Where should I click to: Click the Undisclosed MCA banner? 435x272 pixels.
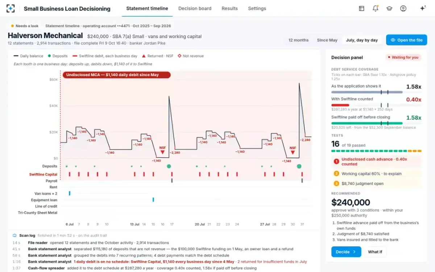[116, 75]
